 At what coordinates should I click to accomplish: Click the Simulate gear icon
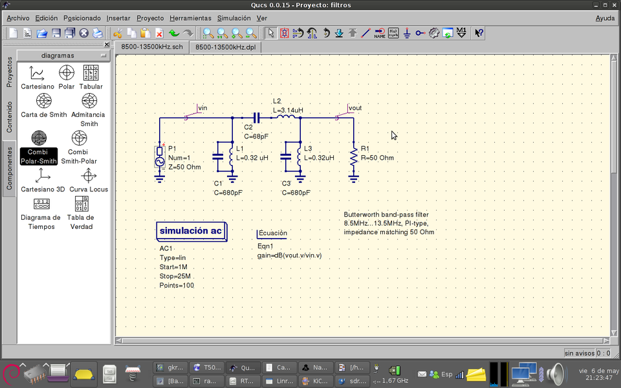434,32
